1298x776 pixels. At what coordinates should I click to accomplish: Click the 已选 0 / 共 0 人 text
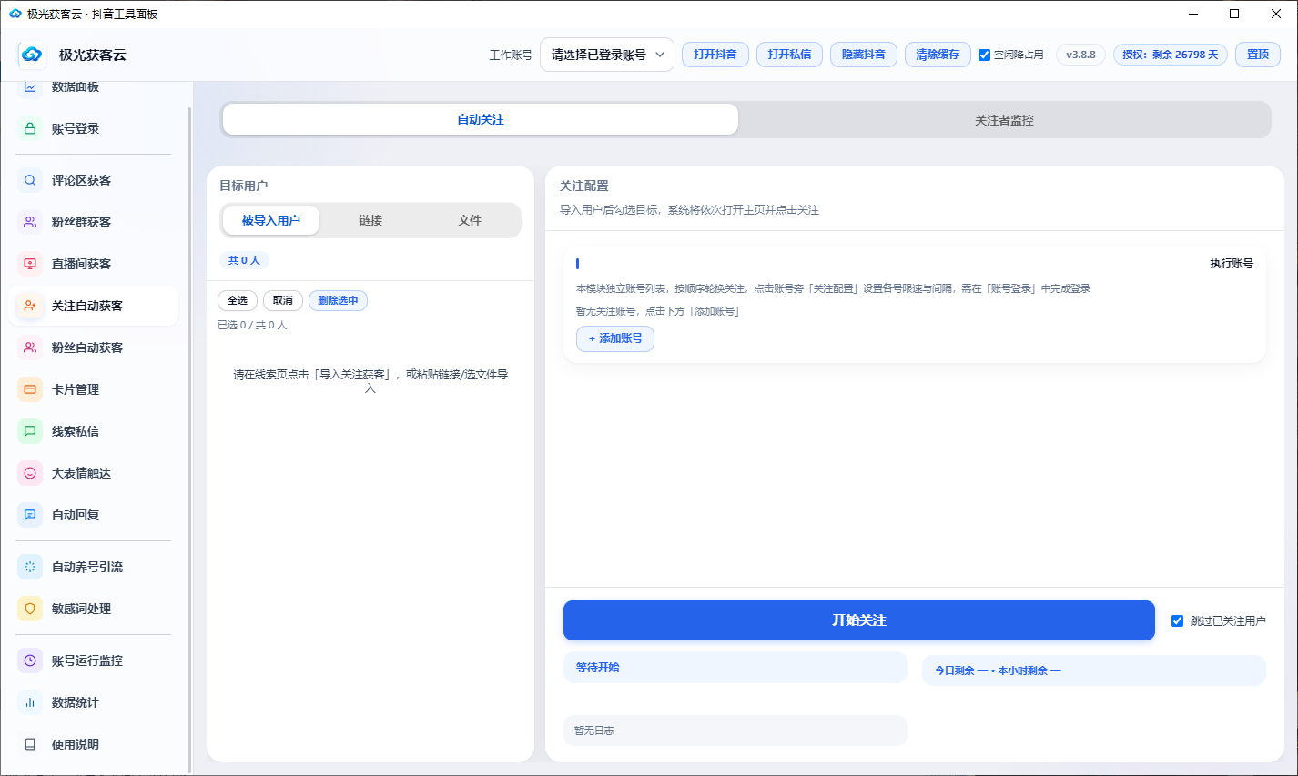tap(252, 325)
